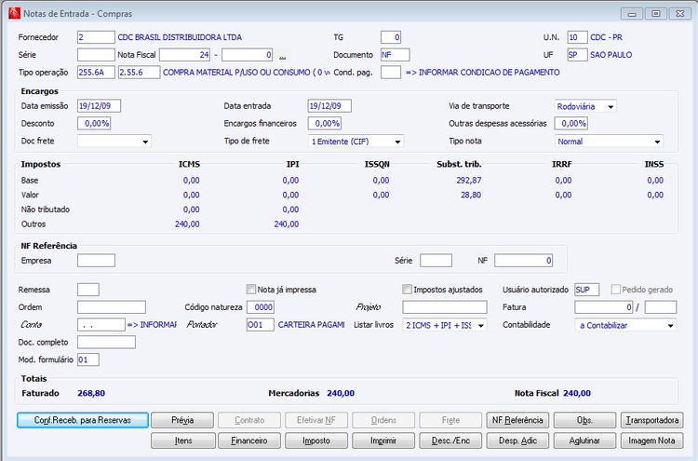
Task: Focus the Projeto field
Action: (445, 307)
